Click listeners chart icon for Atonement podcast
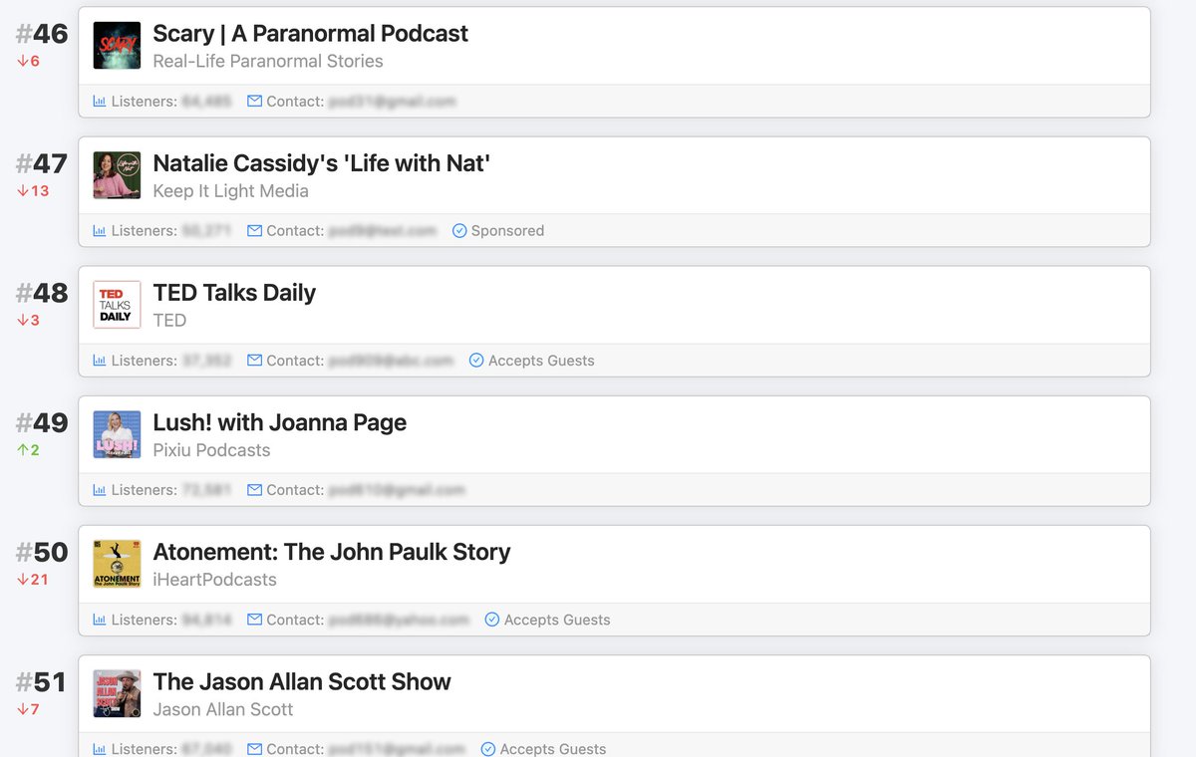 99,619
